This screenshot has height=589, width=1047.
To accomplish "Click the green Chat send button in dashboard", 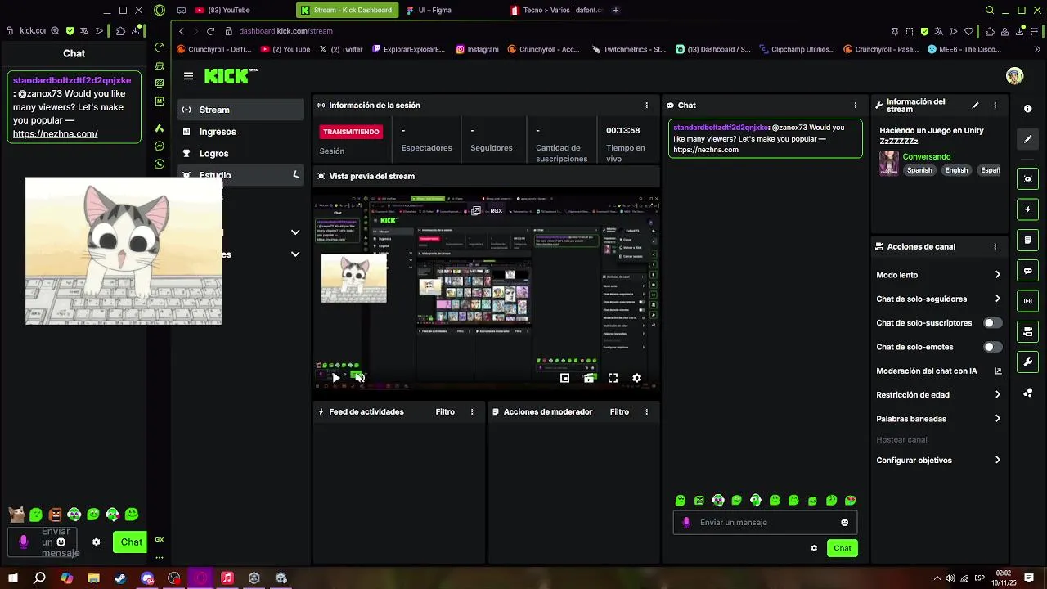I will (842, 548).
